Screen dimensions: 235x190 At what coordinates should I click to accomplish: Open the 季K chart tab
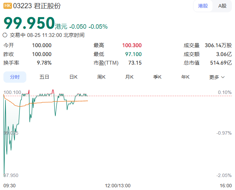click(x=157, y=77)
